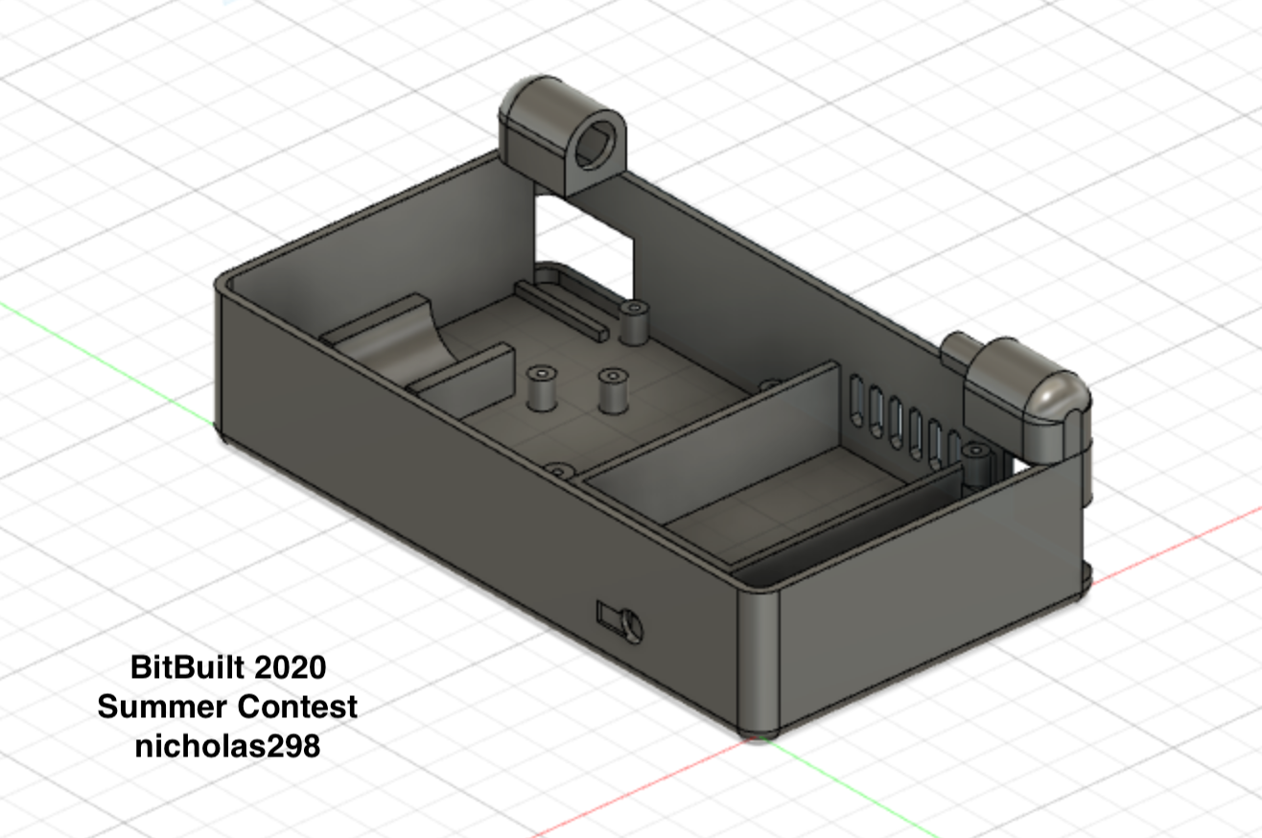Click the slide switch cutout on the front wall

click(620, 620)
